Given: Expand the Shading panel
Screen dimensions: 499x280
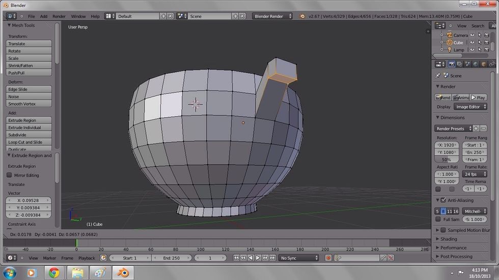Looking at the screenshot, I should click(x=449, y=239).
